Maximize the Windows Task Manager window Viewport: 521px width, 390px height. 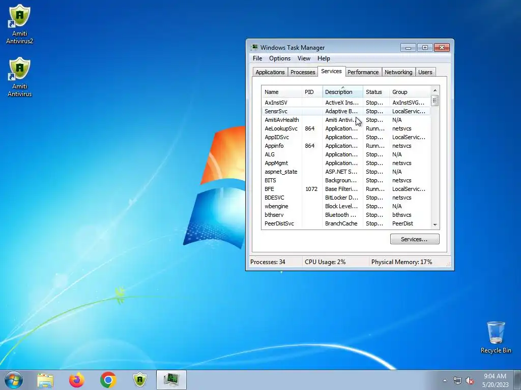pos(425,48)
